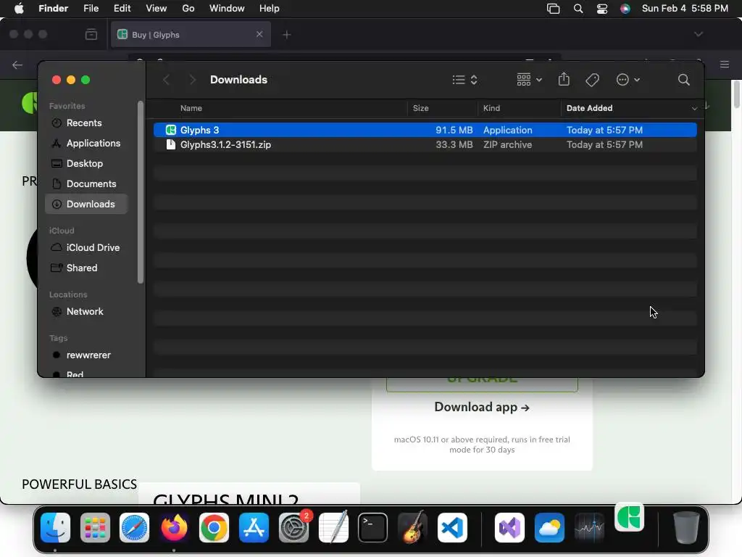Click the Download app link on webpage
Image resolution: width=742 pixels, height=557 pixels.
coord(482,408)
